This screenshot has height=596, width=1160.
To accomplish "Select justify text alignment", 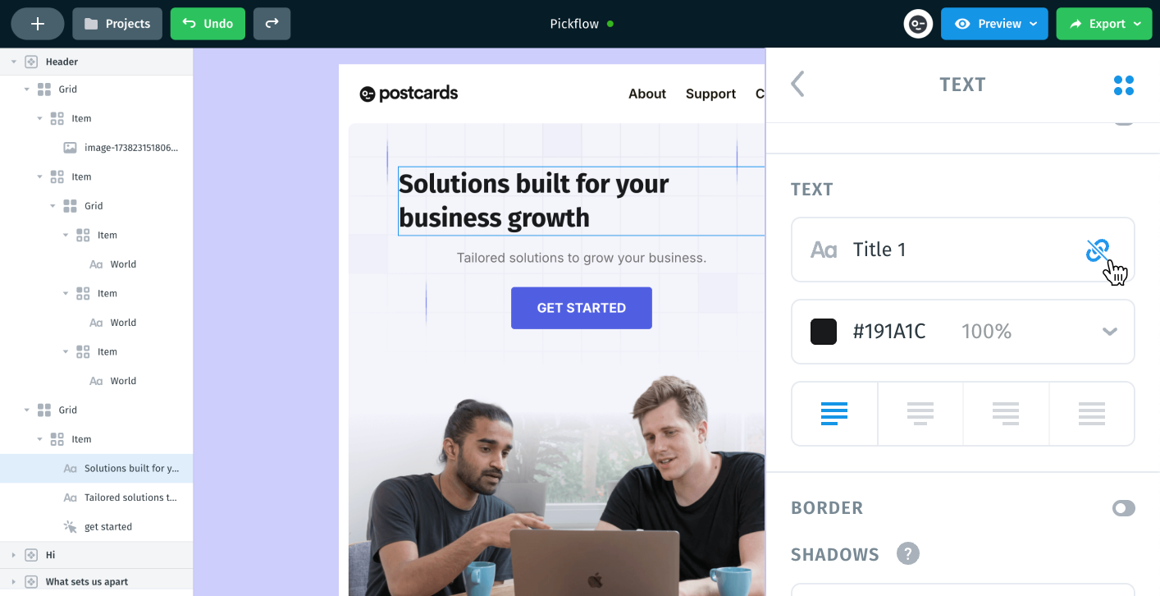I will 1092,413.
